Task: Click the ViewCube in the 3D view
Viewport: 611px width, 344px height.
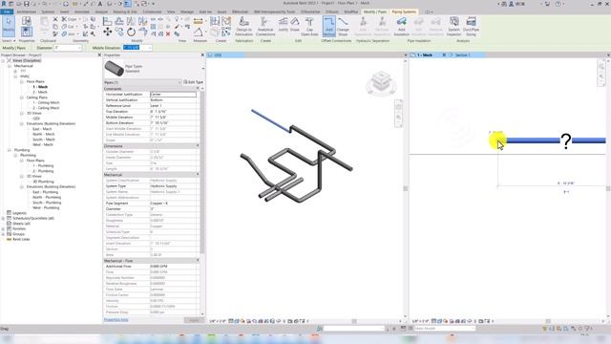Action: (381, 82)
